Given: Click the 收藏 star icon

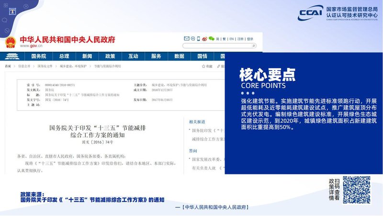Looking at the screenshot, I should [203, 66].
